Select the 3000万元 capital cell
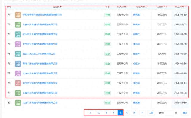The width and height of the screenshot is (191, 118). pos(162,102)
